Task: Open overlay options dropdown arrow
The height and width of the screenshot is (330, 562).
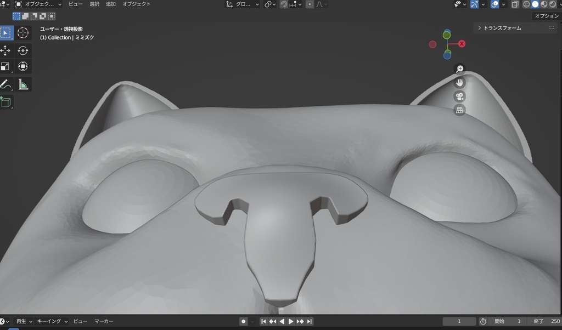Action: pyautogui.click(x=503, y=4)
